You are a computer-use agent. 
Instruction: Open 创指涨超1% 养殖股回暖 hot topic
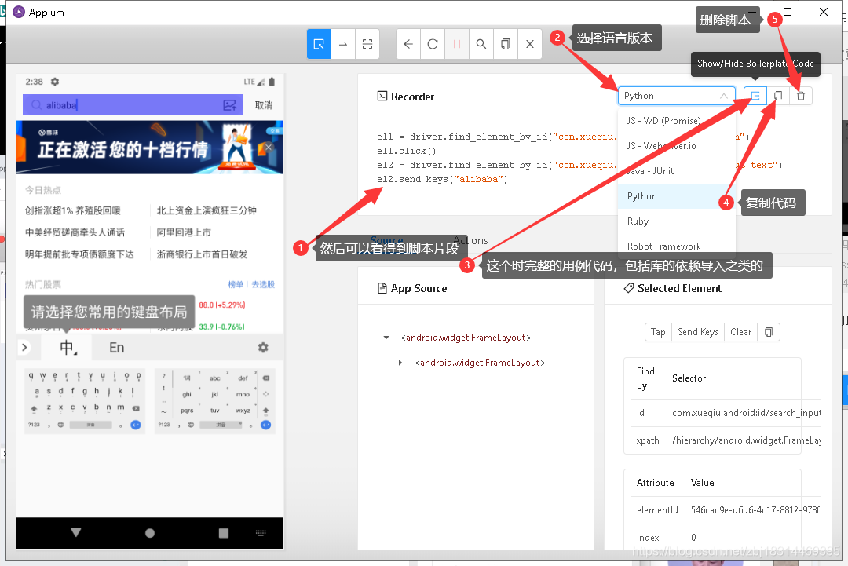[72, 210]
